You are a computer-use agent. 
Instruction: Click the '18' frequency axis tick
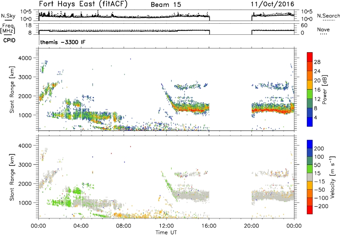click(28, 25)
